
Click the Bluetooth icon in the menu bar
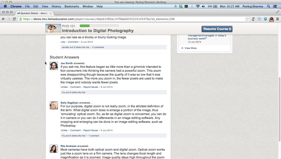coord(192,7)
